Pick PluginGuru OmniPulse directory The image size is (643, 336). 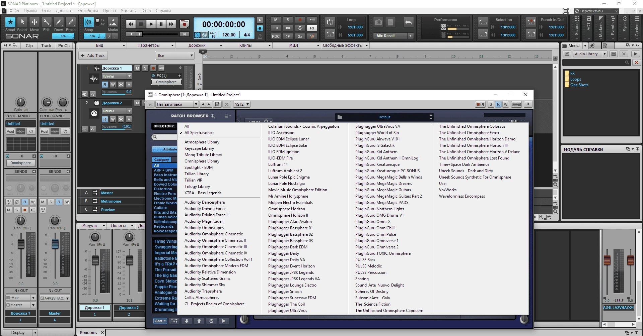coord(375,234)
